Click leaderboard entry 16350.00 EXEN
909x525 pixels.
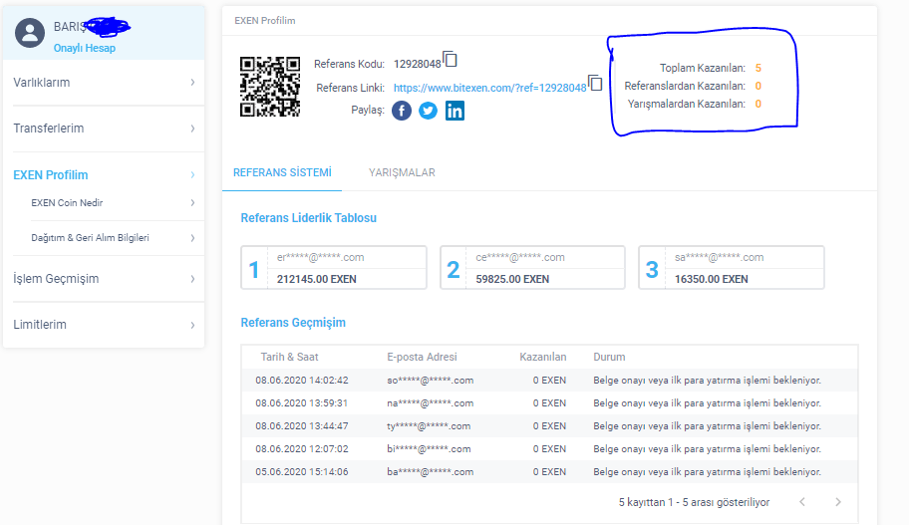point(712,279)
